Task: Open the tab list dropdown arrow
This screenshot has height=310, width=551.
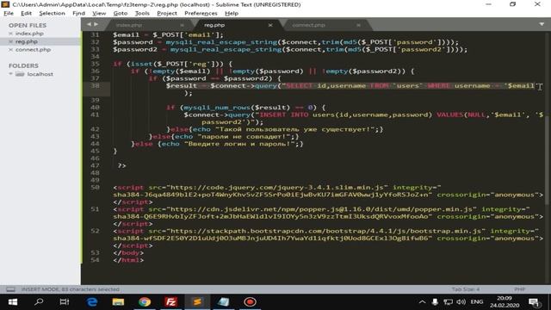Action: click(542, 24)
